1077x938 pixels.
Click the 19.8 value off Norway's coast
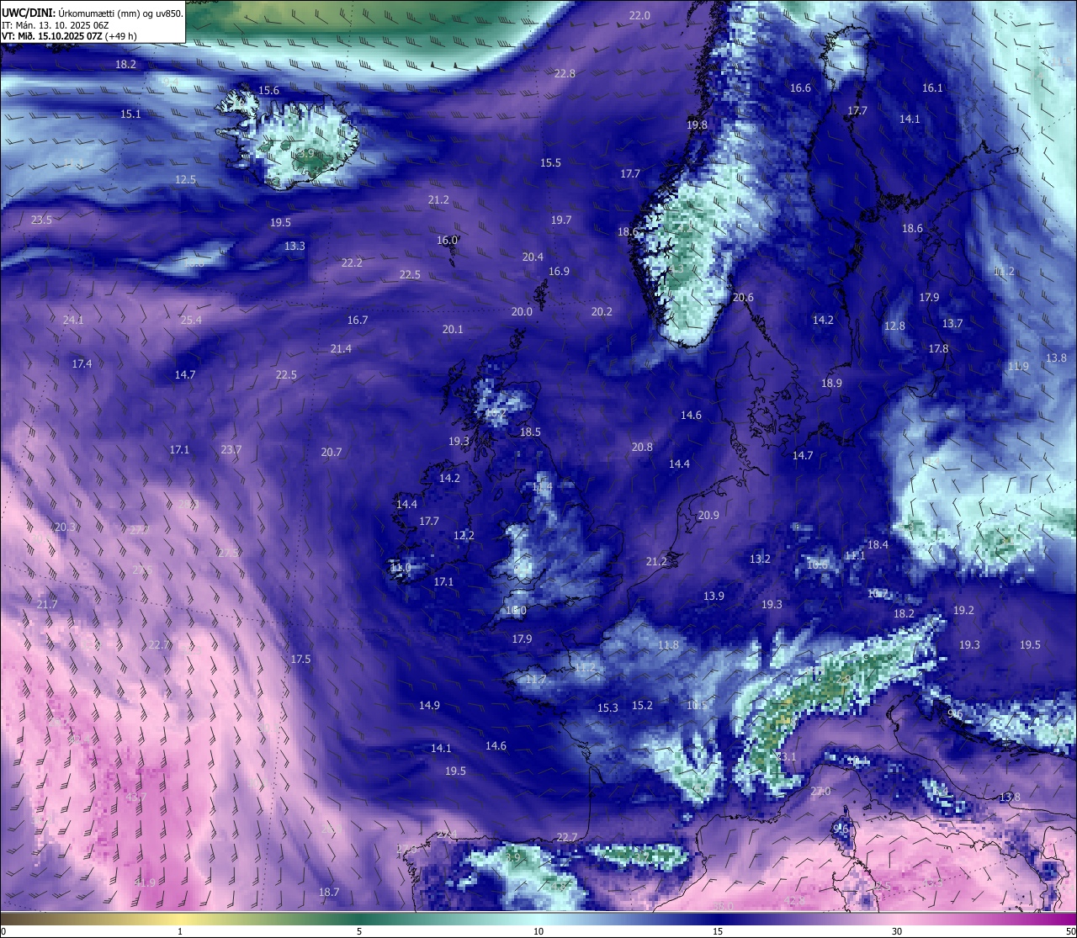(697, 125)
